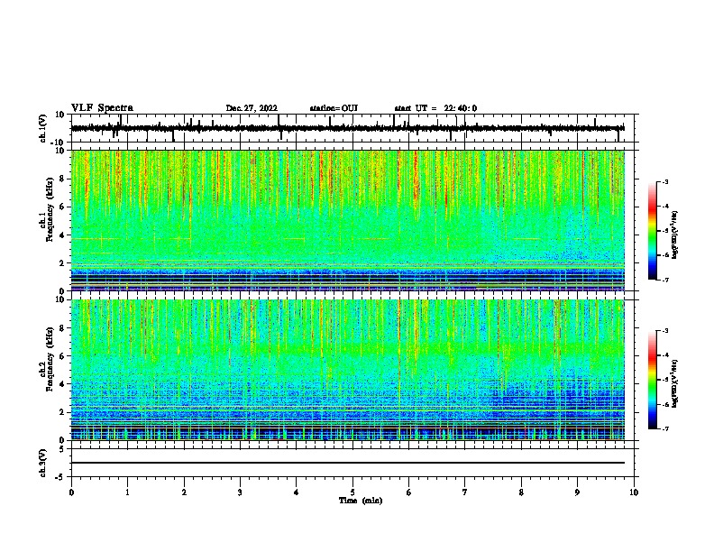Image resolution: width=714 pixels, height=552 pixels.
Task: Click the "VLF Spectra" plot title
Action: [x=102, y=108]
